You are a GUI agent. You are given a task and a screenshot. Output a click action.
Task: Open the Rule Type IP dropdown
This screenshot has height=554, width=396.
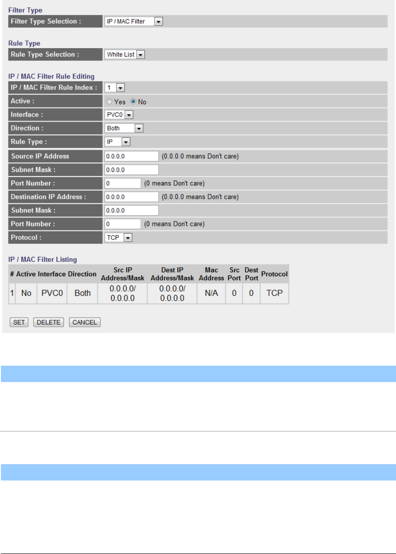click(x=117, y=142)
